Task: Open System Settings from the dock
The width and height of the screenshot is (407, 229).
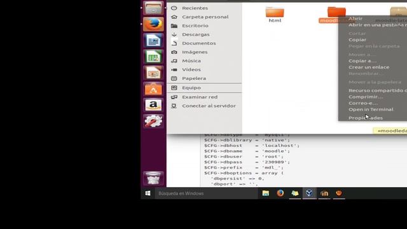Action: click(153, 121)
